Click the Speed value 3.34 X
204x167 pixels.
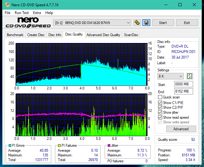(190, 160)
